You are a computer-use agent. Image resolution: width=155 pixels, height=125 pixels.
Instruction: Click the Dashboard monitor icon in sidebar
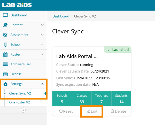(x=5, y=15)
